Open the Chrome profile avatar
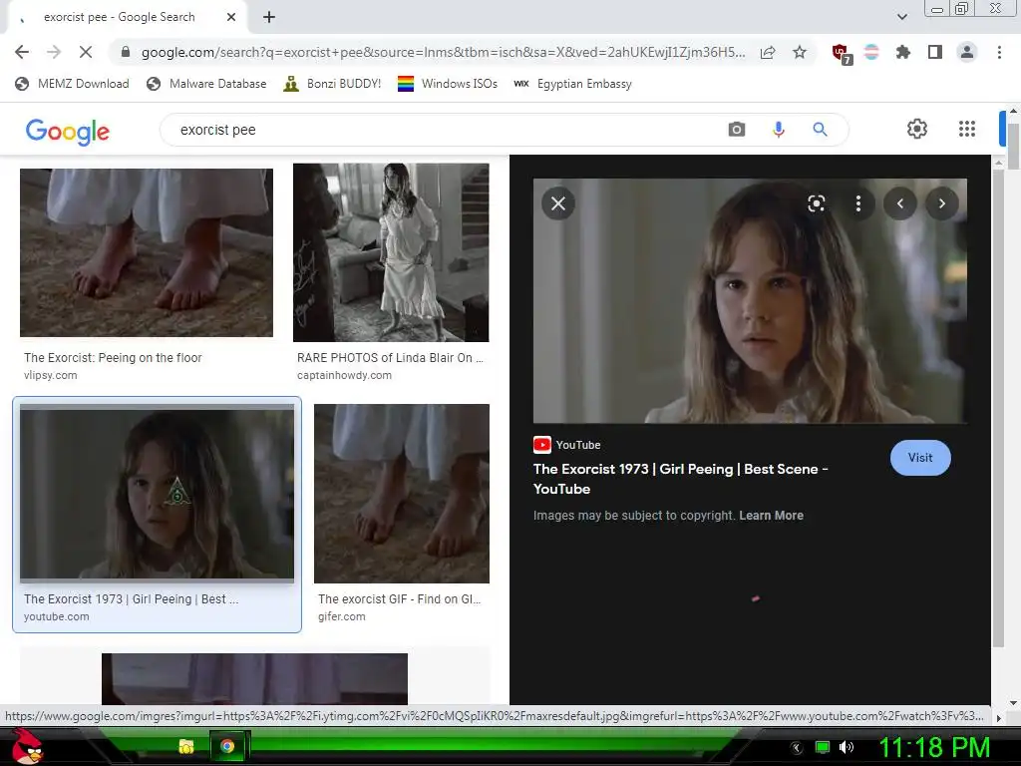The height and width of the screenshot is (766, 1021). pyautogui.click(x=967, y=52)
